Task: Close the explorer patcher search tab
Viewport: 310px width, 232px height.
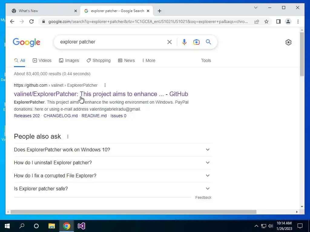Action: (148, 11)
